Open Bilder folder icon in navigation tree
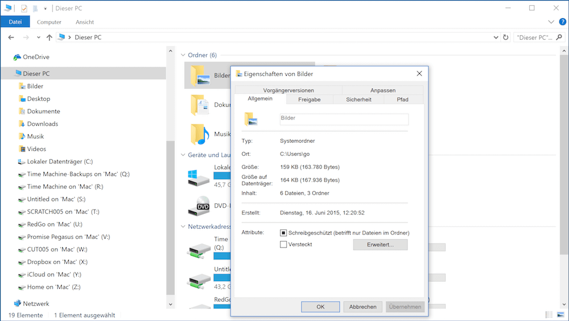This screenshot has width=569, height=321. pyautogui.click(x=22, y=86)
